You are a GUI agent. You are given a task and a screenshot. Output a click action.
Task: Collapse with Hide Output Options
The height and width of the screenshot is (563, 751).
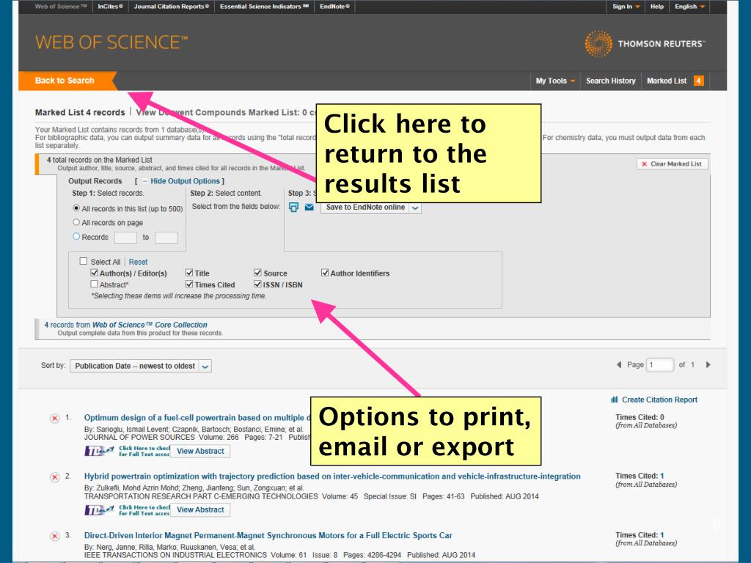pyautogui.click(x=185, y=181)
